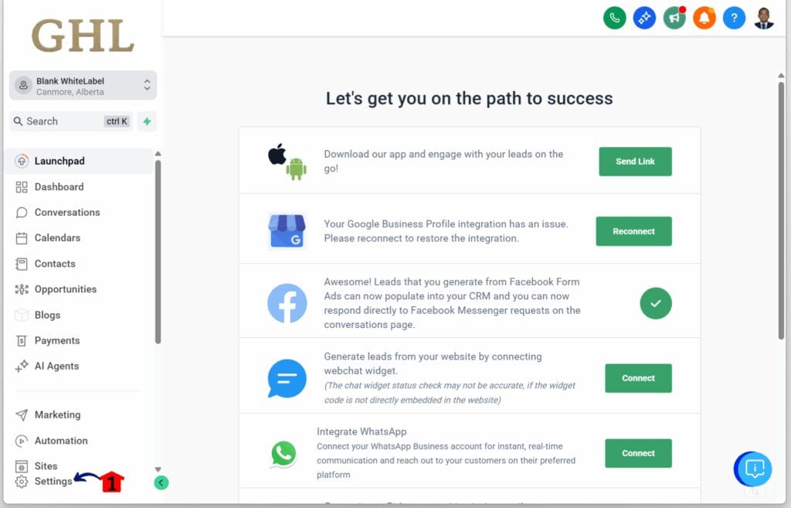The height and width of the screenshot is (508, 791).
Task: Click the Search input field
Action: [x=71, y=121]
